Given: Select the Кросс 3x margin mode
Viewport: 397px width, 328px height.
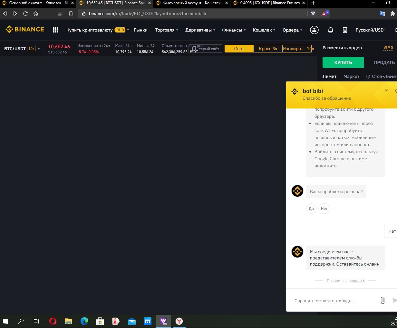Looking at the screenshot, I should (x=268, y=49).
